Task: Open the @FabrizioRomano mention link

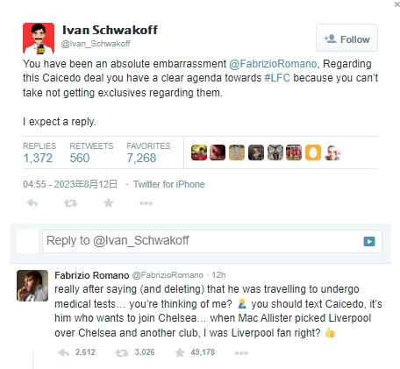Action: (273, 64)
